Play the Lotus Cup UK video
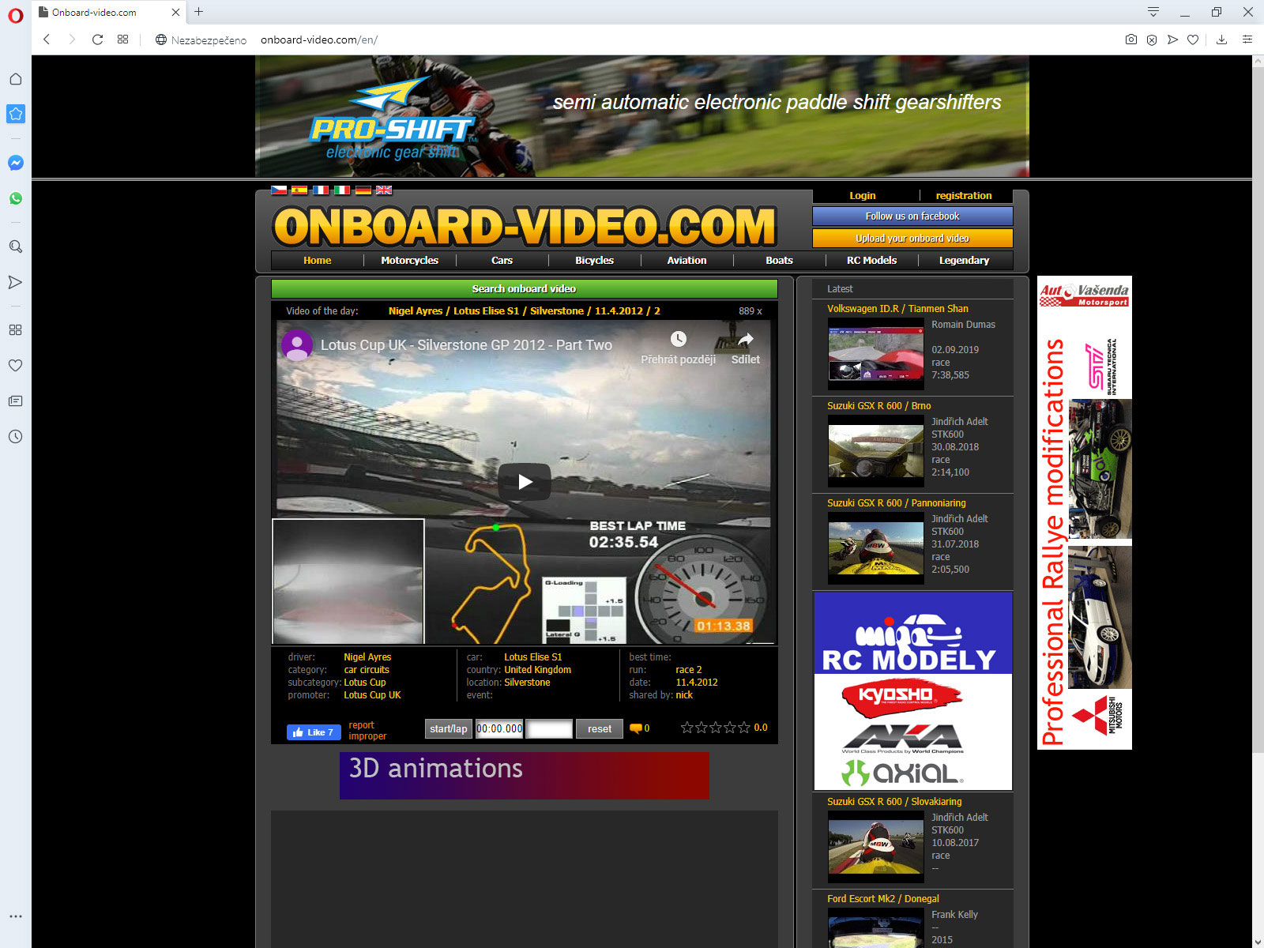 pyautogui.click(x=525, y=482)
